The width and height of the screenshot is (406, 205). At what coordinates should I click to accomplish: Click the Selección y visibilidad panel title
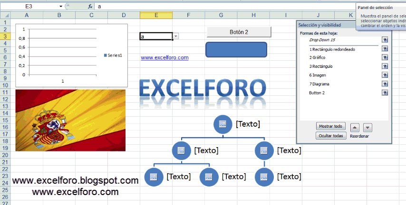[x=319, y=25]
